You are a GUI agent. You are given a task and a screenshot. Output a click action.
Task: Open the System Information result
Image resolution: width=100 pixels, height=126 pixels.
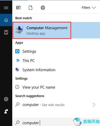[x=56, y=70]
